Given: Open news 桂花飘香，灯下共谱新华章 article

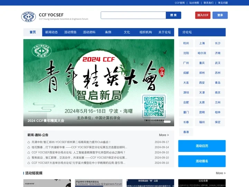Looking at the screenshot, I should click(x=79, y=147).
